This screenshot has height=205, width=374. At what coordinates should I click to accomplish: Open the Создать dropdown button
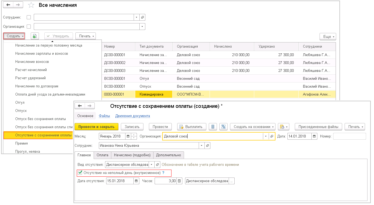pos(14,36)
